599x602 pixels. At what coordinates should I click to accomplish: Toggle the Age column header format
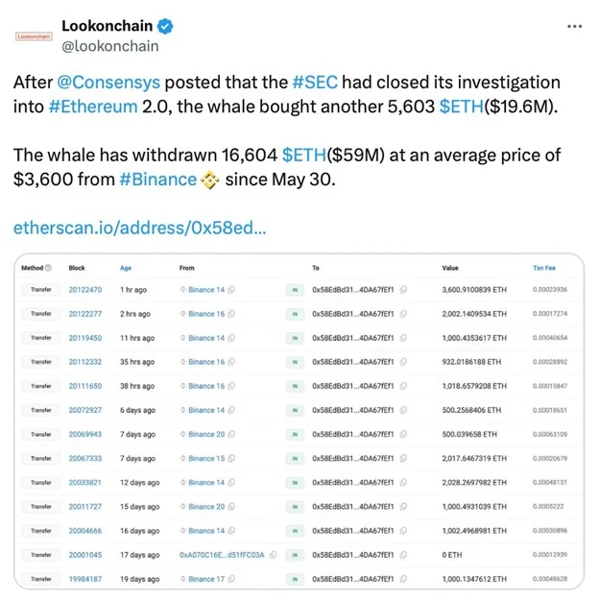(x=126, y=268)
